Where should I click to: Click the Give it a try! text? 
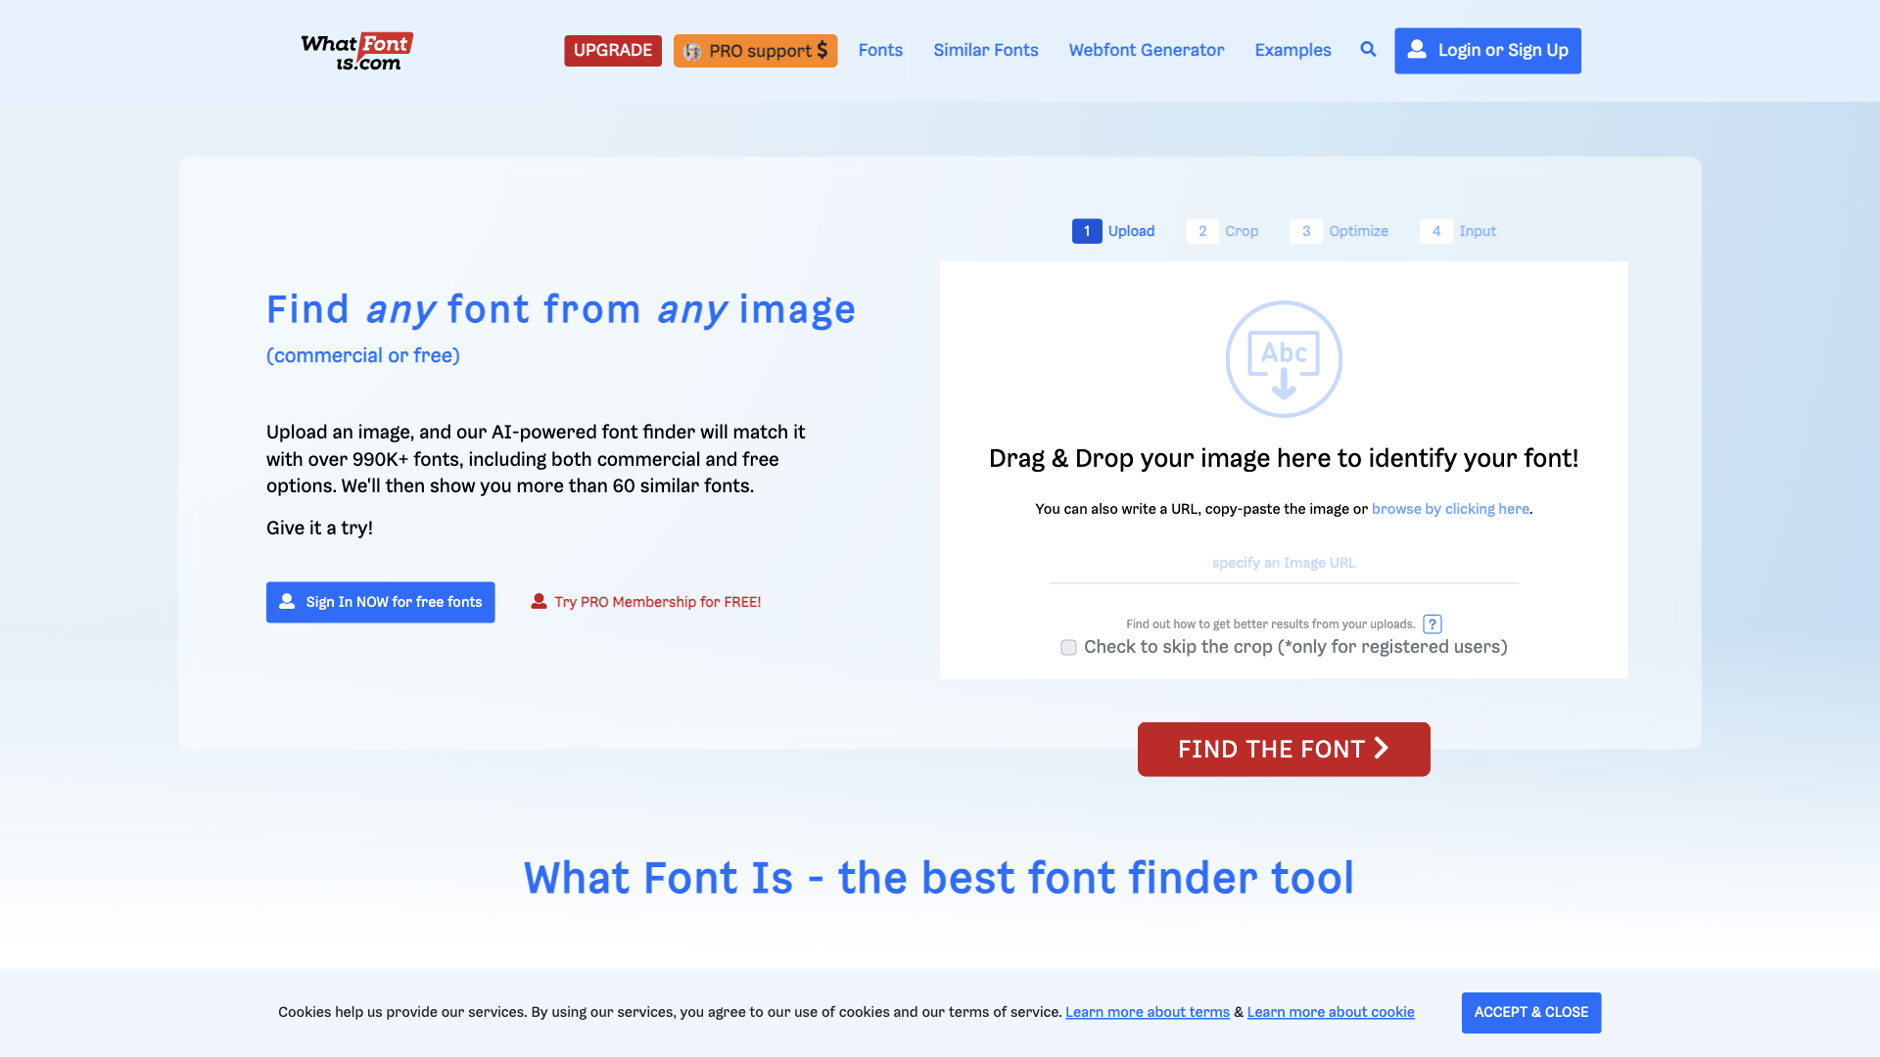tap(319, 528)
